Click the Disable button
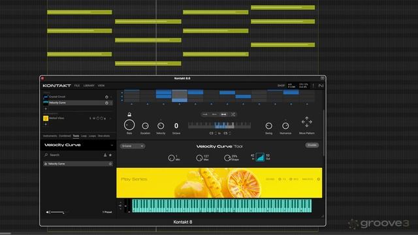The width and height of the screenshot is (418, 235). pos(312,145)
